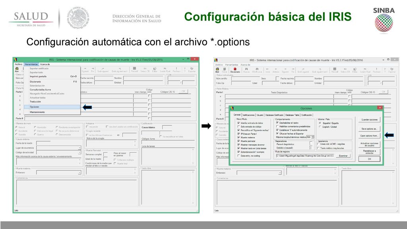Click Lesión Ppal icon in window with Herramientas menu open
This screenshot has width=407, height=229.
[x=165, y=70]
